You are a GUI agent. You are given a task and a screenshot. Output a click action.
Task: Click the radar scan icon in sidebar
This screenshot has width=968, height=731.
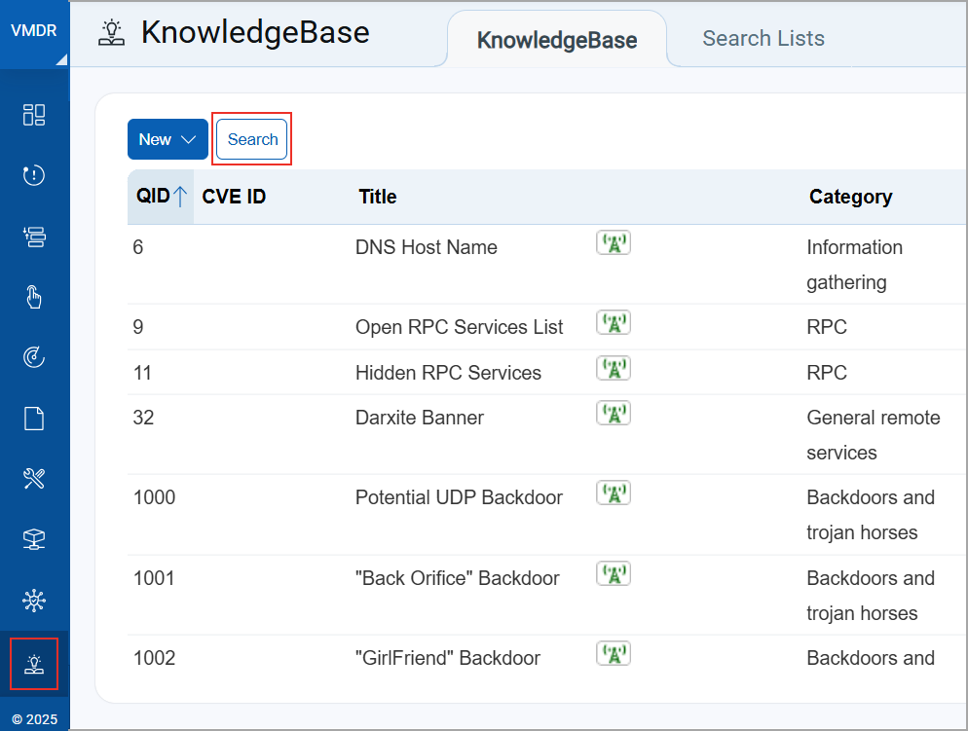34,358
